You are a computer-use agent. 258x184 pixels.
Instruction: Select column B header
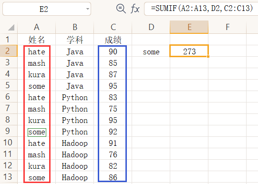click(x=75, y=27)
